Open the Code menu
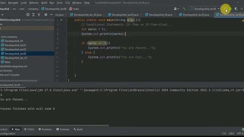 [24, 3]
